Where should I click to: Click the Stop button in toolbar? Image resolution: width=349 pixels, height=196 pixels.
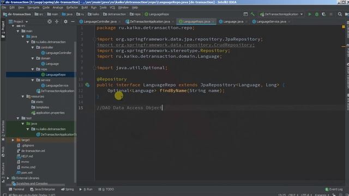point(331,14)
